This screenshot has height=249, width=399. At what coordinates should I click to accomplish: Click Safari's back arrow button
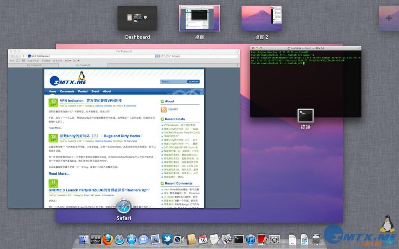pos(12,56)
